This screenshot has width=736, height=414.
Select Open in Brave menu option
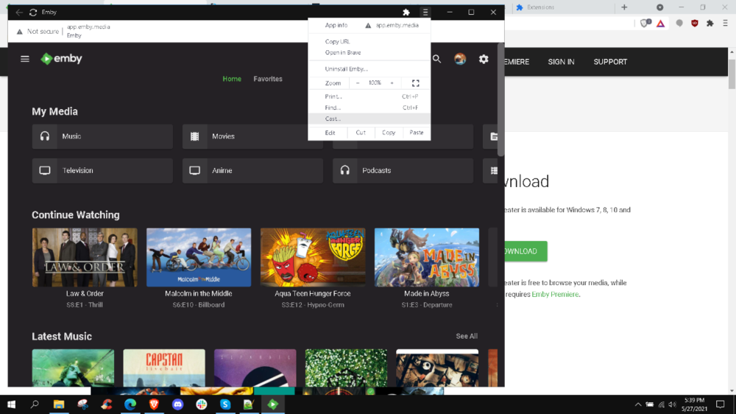click(343, 52)
